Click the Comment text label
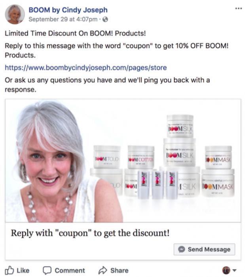 (70, 271)
